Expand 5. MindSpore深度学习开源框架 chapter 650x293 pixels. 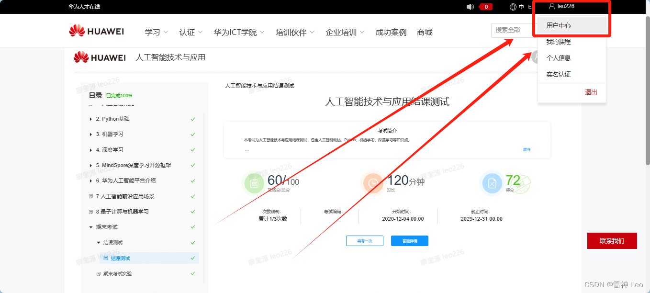[x=91, y=165]
